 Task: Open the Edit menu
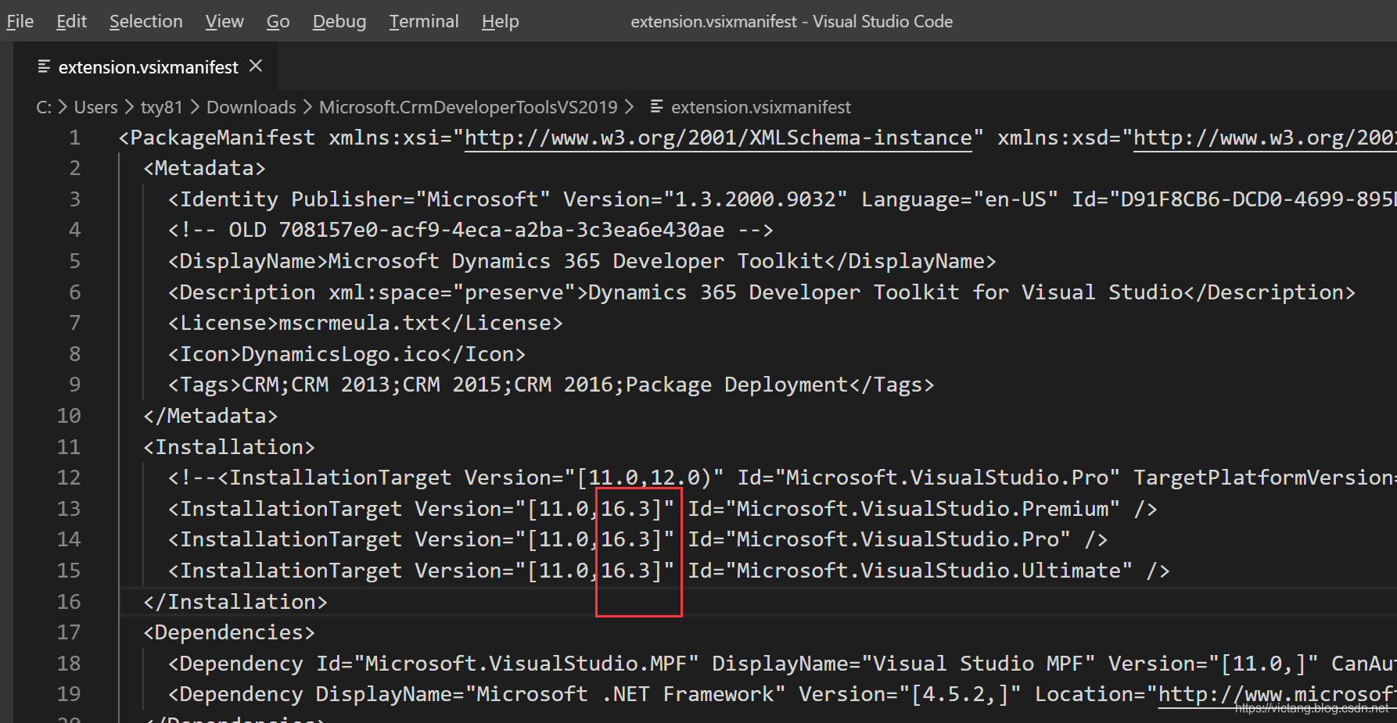point(71,21)
